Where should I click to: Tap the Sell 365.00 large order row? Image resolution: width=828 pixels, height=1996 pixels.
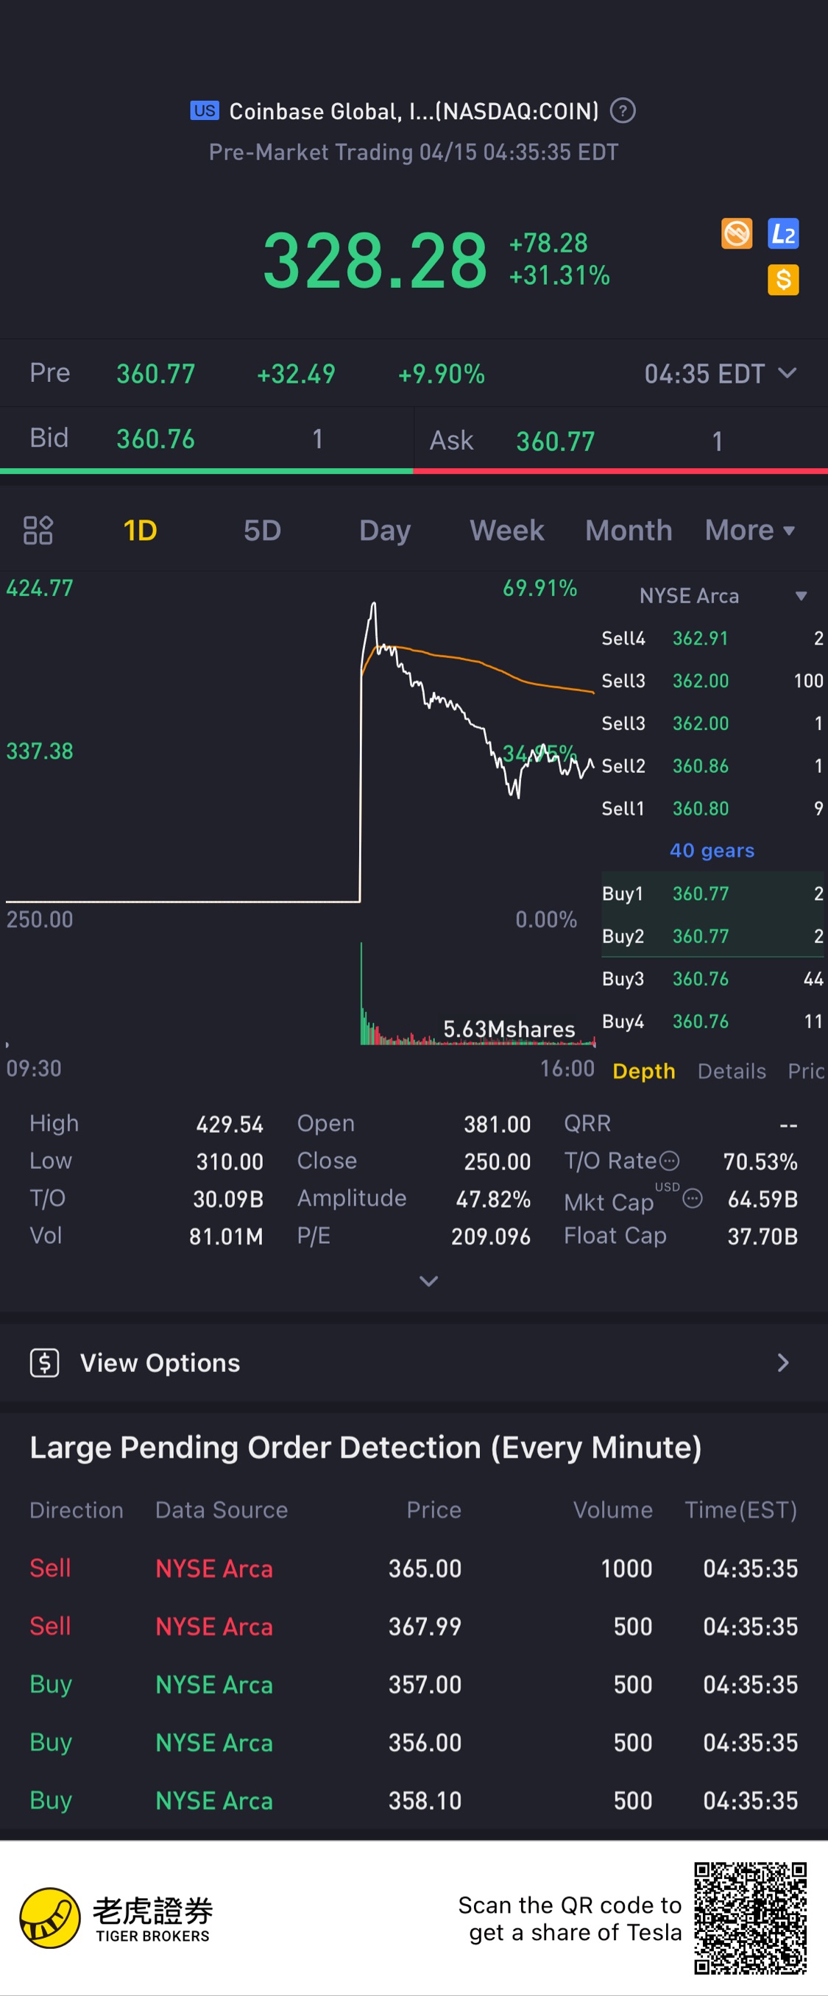pos(414,1568)
